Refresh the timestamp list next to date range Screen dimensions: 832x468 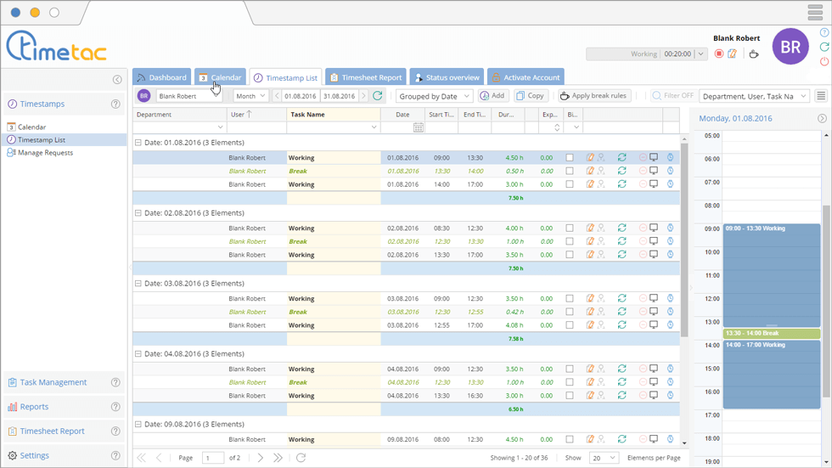tap(378, 96)
